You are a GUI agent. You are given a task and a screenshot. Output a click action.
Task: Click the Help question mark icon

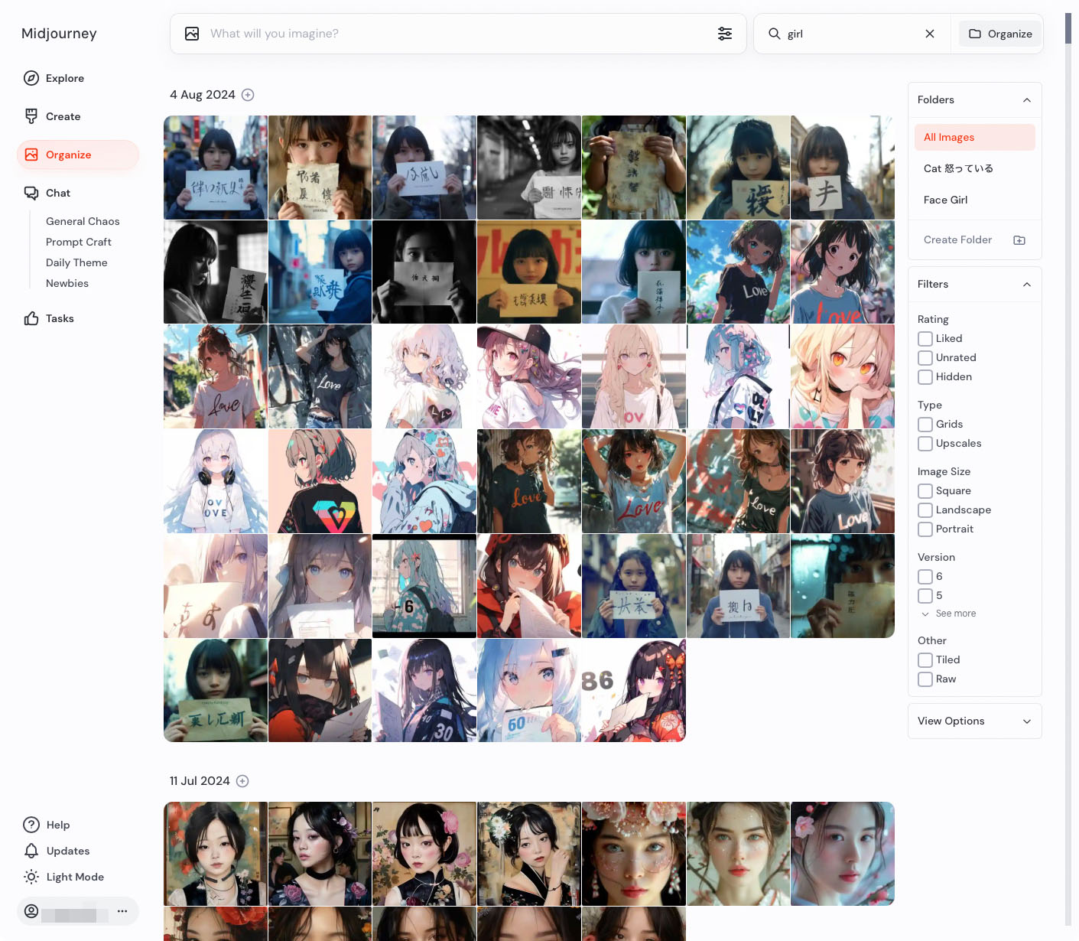[31, 825]
